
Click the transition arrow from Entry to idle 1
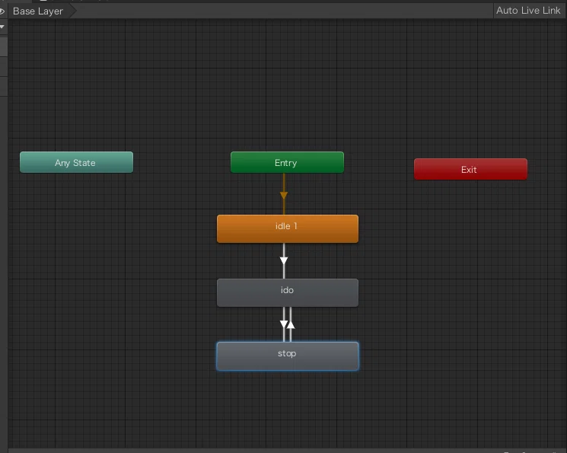pyautogui.click(x=284, y=195)
